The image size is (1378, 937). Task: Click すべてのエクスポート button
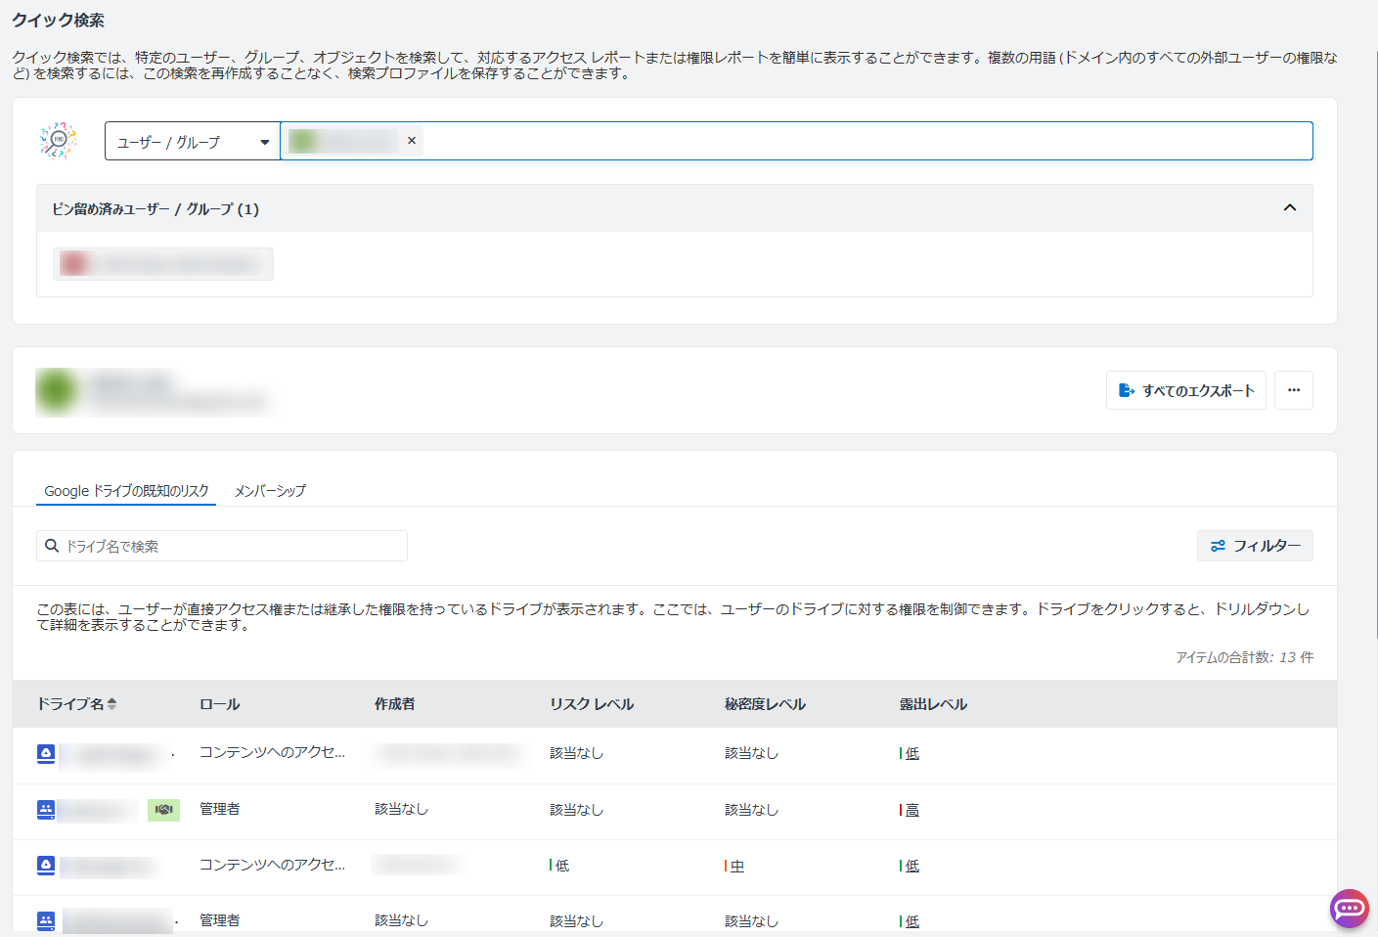coord(1185,390)
